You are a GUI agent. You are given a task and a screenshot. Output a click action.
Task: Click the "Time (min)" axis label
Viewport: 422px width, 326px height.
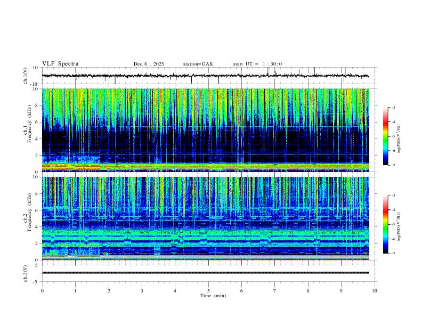pos(213,296)
